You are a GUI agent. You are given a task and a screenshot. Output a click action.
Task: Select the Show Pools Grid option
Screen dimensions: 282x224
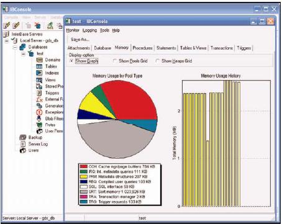pos(114,61)
